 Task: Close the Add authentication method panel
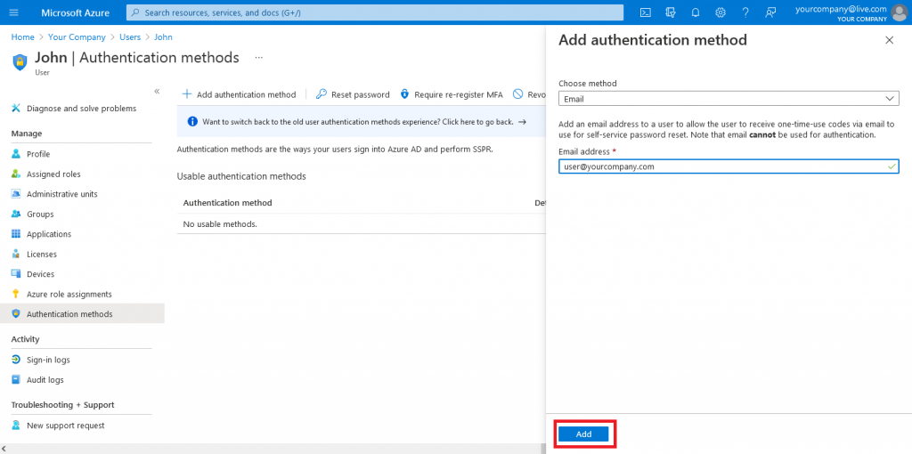889,40
